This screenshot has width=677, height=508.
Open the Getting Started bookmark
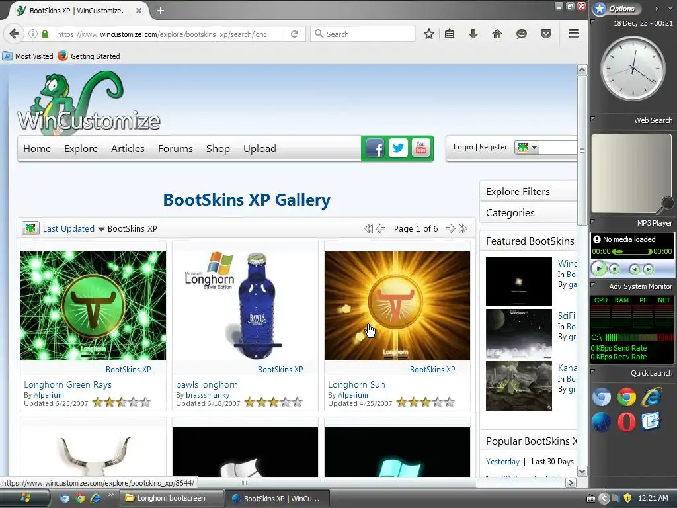point(89,56)
